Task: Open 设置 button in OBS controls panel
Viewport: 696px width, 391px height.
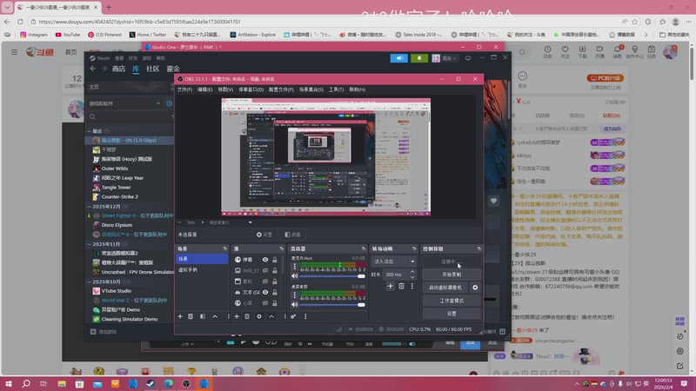Action: (x=452, y=314)
